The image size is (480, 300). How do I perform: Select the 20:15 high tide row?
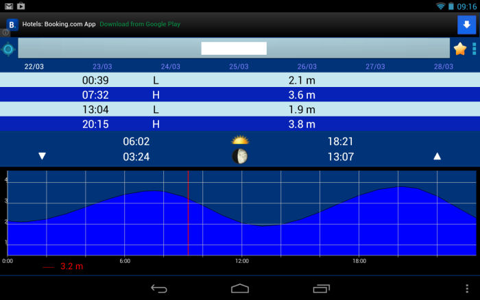click(x=240, y=124)
